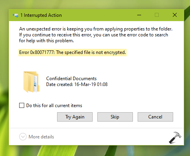
Task: Close the dialog with the X button
Action: pos(175,15)
